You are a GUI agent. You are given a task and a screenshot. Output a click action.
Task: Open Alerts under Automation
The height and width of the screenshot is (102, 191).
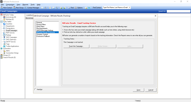[8, 51]
